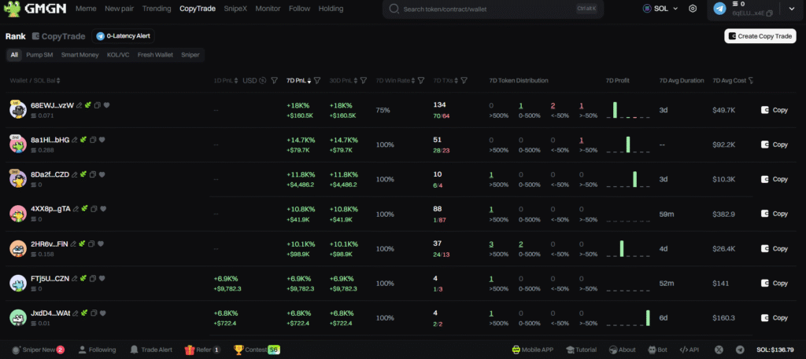Image resolution: width=806 pixels, height=359 pixels.
Task: Switch to the CopyTrade sub-tab beside Rank
Action: 58,36
